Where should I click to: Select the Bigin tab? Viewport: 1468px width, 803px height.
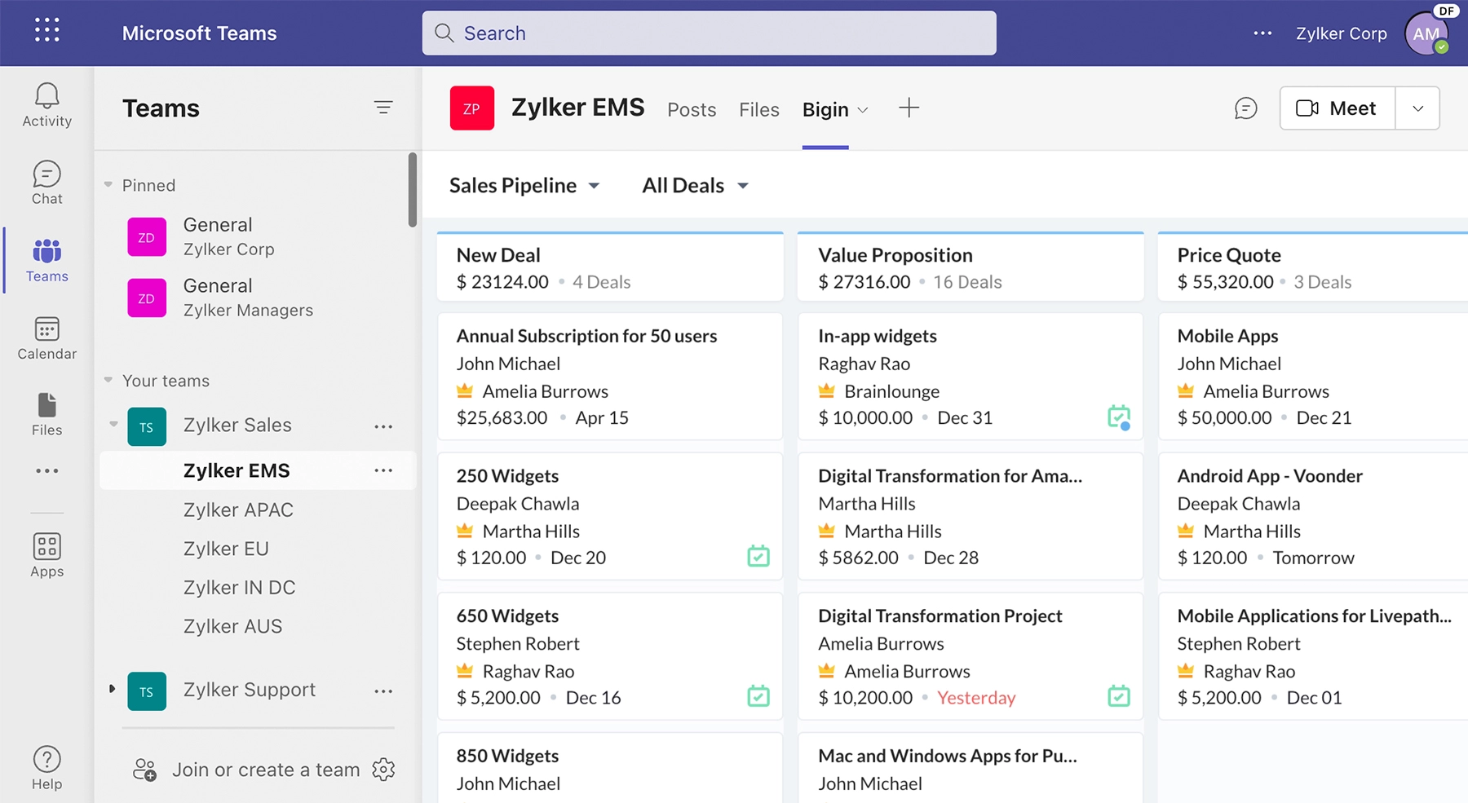pos(825,109)
